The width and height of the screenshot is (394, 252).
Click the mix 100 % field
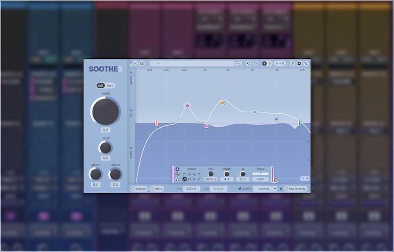tap(191, 189)
